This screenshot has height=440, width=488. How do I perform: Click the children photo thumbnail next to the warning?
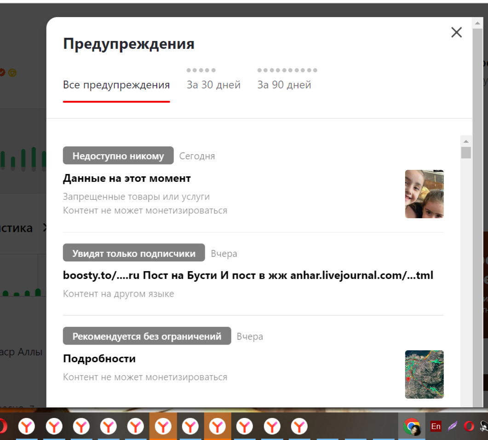(424, 194)
